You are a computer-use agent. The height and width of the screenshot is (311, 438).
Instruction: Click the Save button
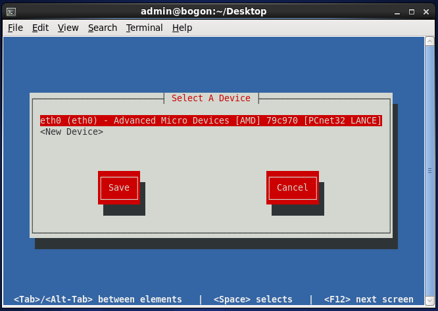119,187
